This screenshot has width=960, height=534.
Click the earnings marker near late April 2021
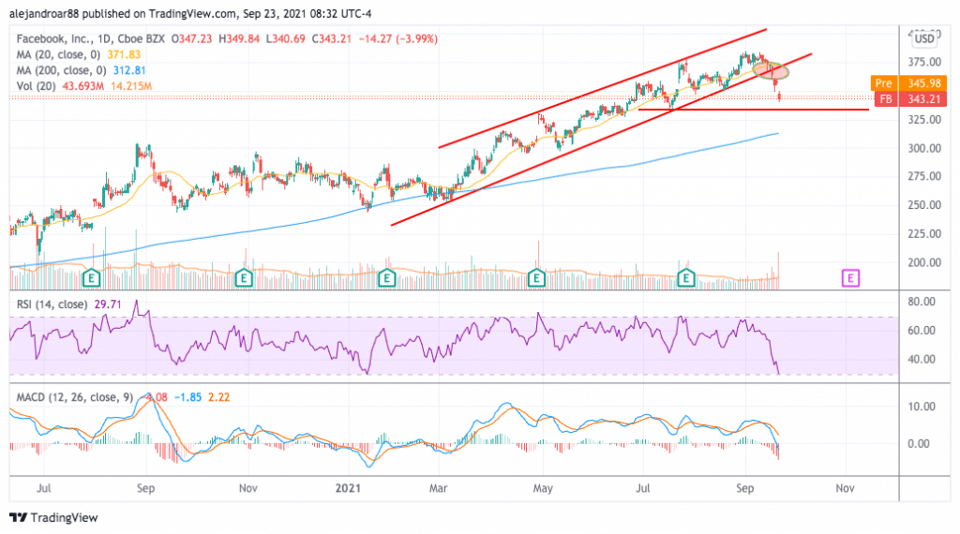pos(536,278)
